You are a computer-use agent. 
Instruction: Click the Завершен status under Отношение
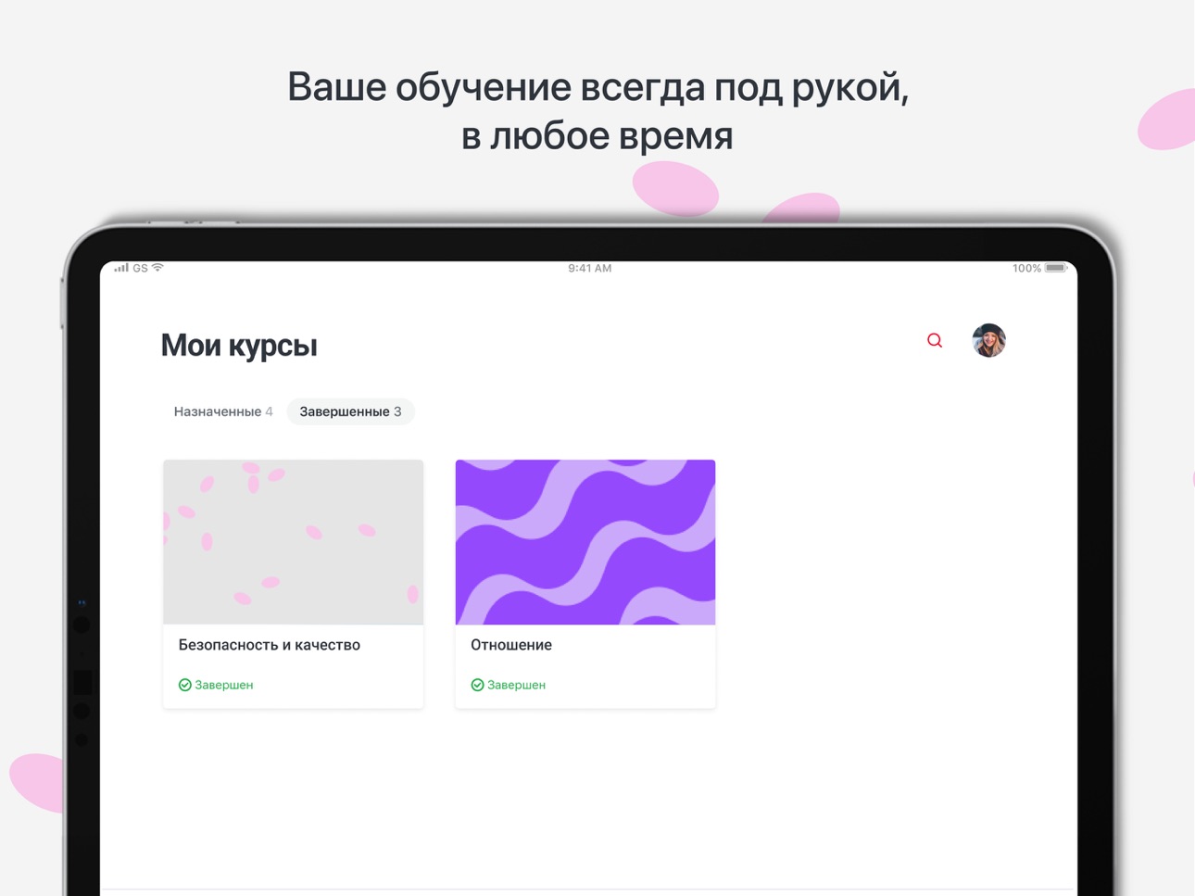click(x=509, y=685)
